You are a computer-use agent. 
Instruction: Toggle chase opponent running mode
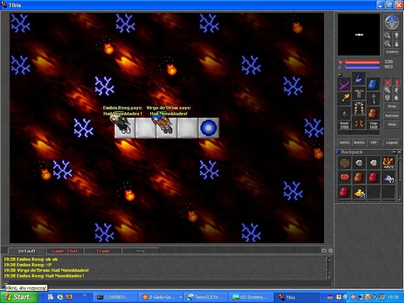coord(396,90)
